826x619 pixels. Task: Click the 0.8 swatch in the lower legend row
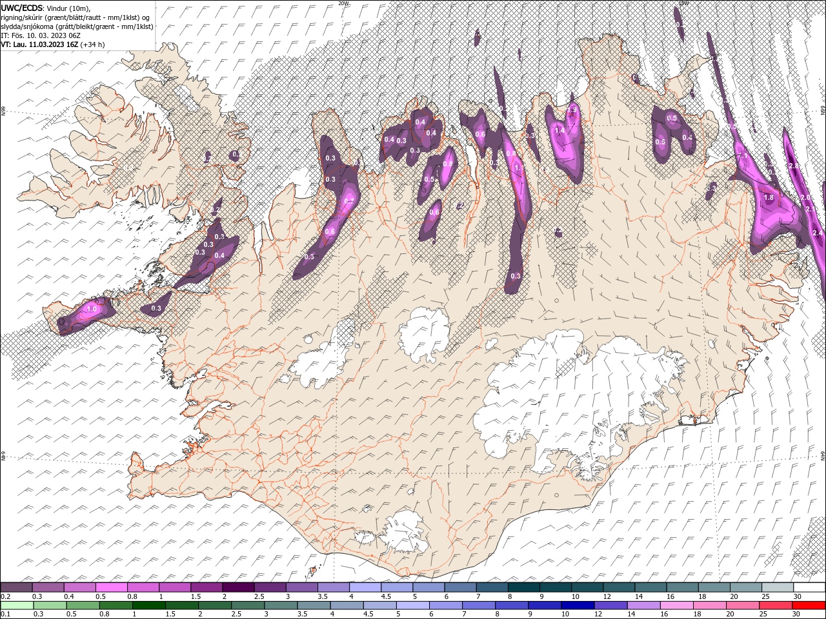116,605
